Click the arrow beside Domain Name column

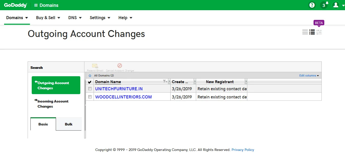tap(169, 82)
